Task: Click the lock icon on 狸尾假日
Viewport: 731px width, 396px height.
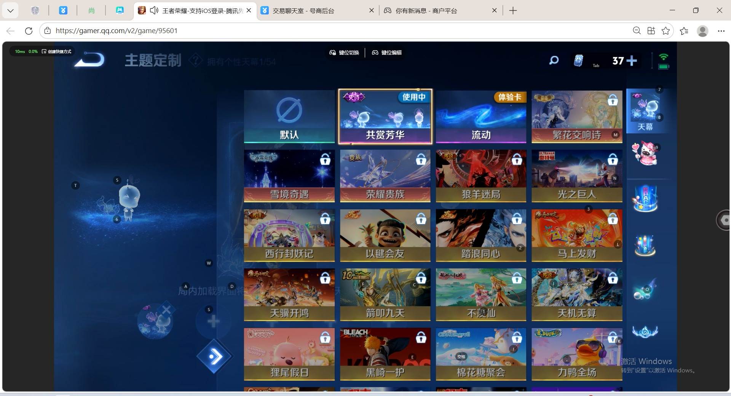Action: coord(325,337)
